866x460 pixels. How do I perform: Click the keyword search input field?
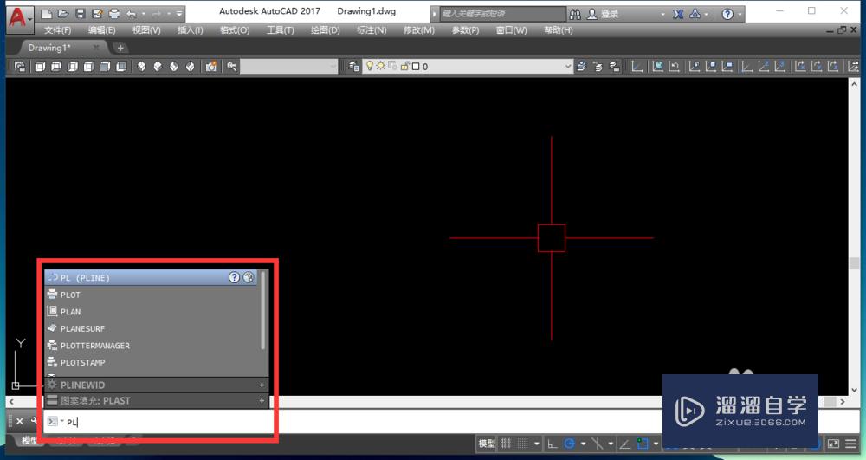click(502, 14)
